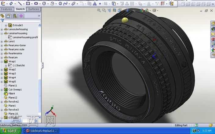The image size is (215, 134).
Task: Click the status bar help icon
Action: coord(196,125)
